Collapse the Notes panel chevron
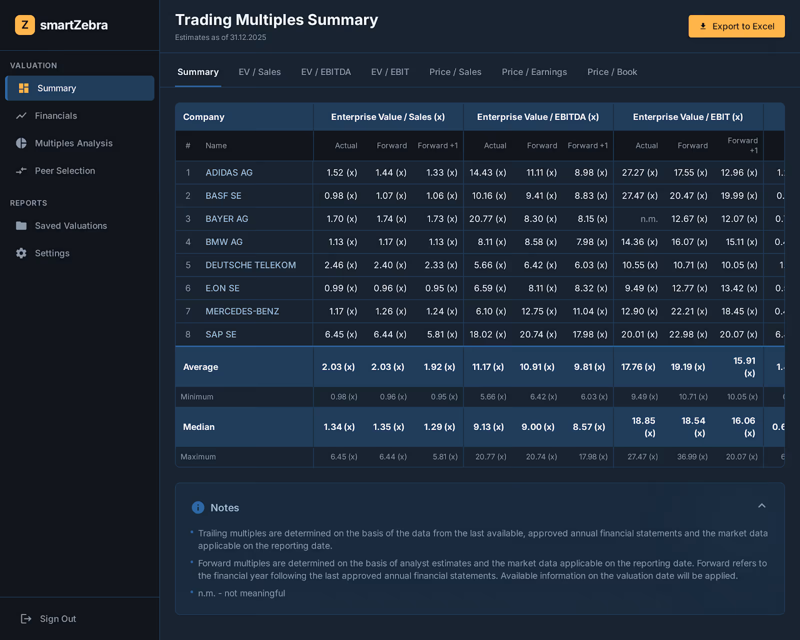This screenshot has width=800, height=640. click(x=761, y=506)
